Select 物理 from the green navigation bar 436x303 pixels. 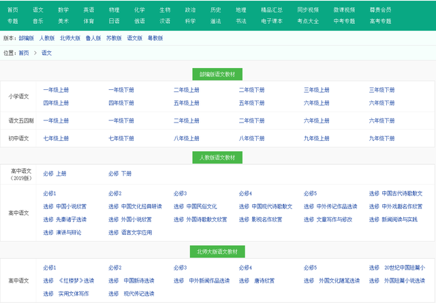coord(114,10)
